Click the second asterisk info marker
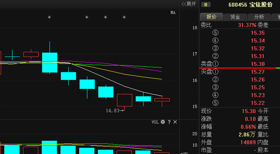The image size is (280, 154). click(87, 18)
